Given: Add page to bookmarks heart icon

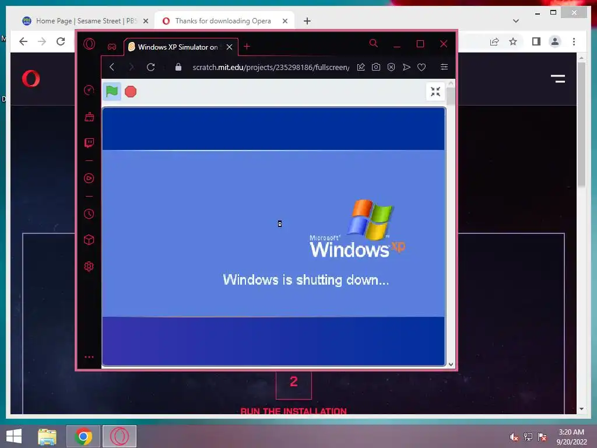Looking at the screenshot, I should tap(422, 67).
